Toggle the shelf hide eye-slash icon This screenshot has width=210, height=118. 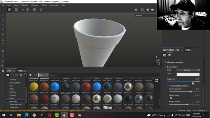[21, 75]
